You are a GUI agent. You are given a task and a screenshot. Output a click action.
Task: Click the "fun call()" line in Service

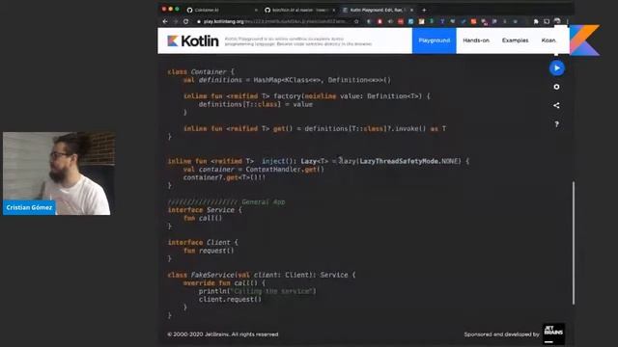203,218
